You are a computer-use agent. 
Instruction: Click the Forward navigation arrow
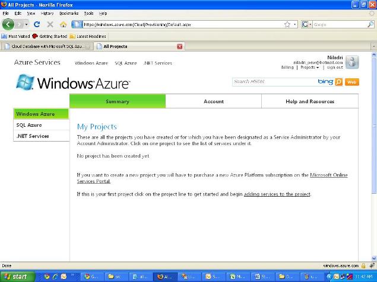tap(20, 24)
